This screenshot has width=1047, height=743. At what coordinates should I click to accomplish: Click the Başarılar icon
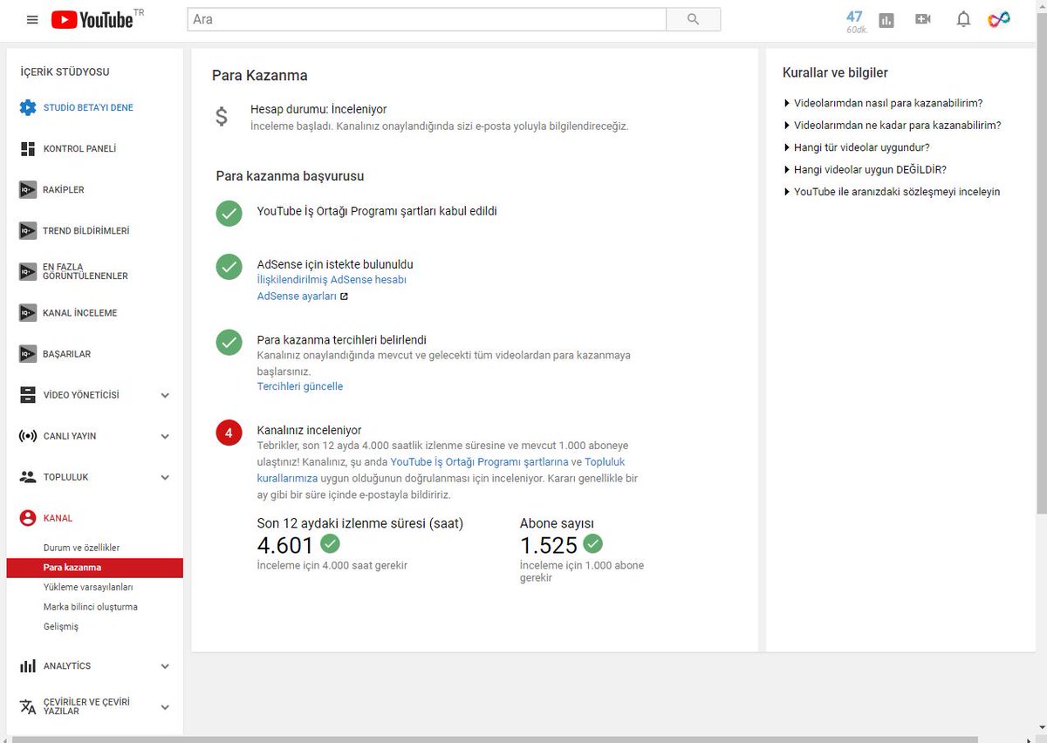pos(28,353)
